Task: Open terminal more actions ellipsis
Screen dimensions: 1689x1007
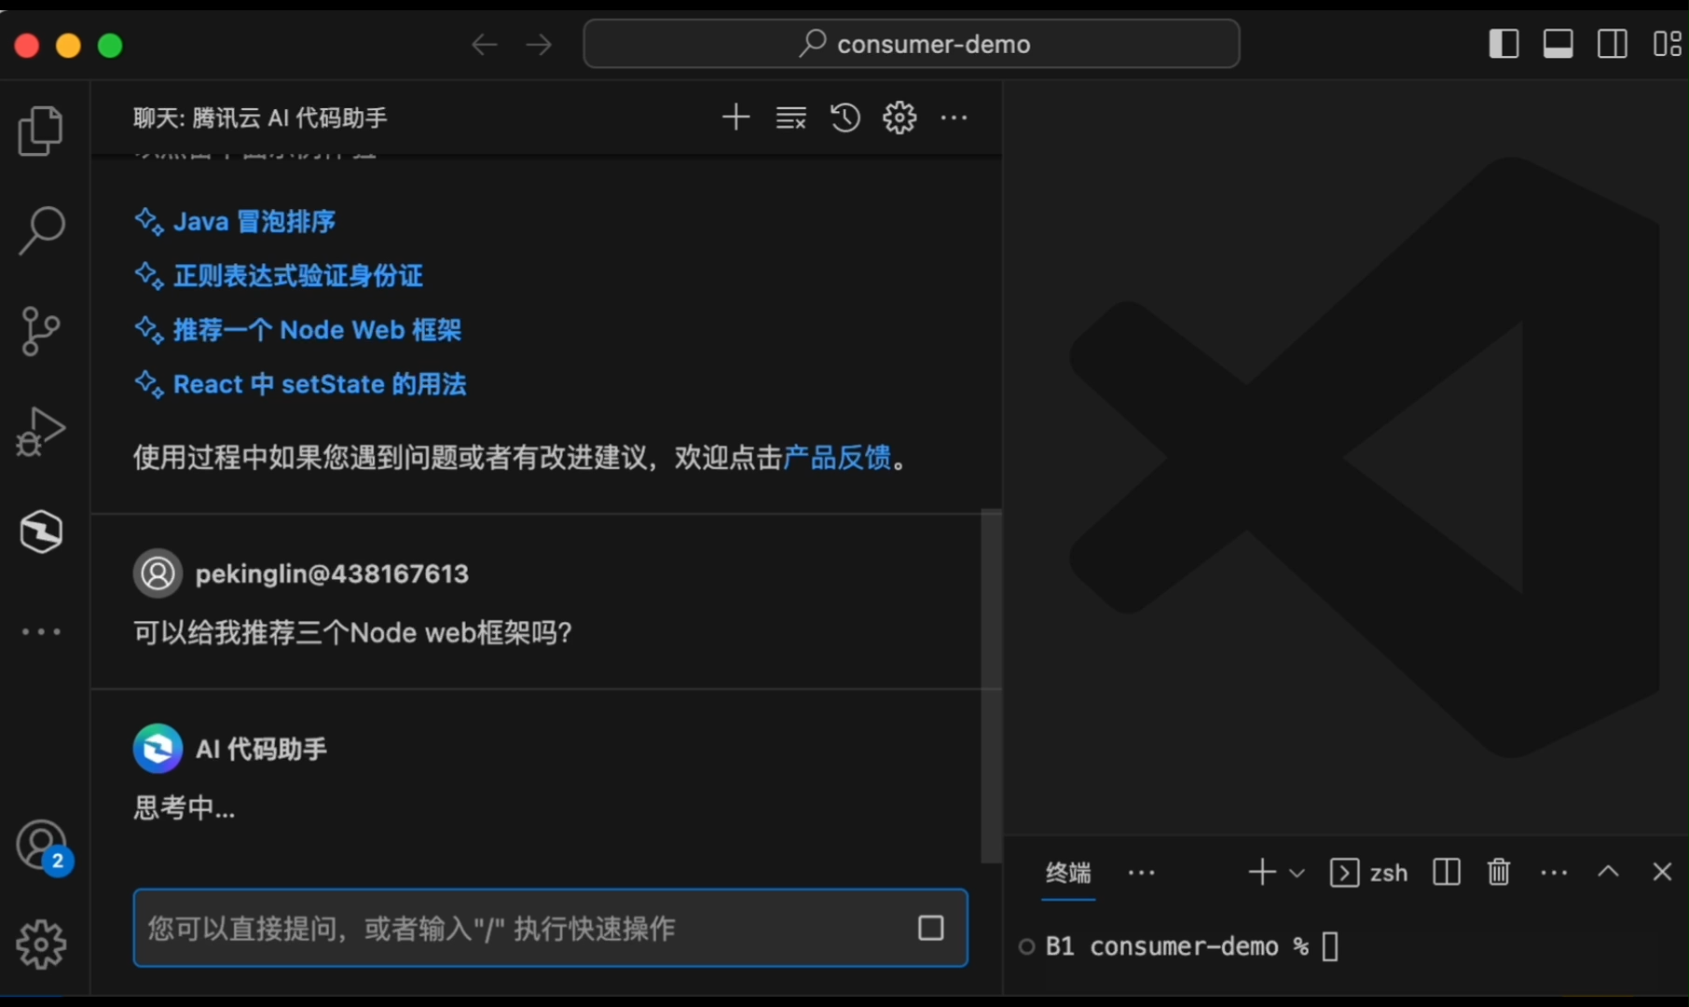Action: click(1554, 873)
